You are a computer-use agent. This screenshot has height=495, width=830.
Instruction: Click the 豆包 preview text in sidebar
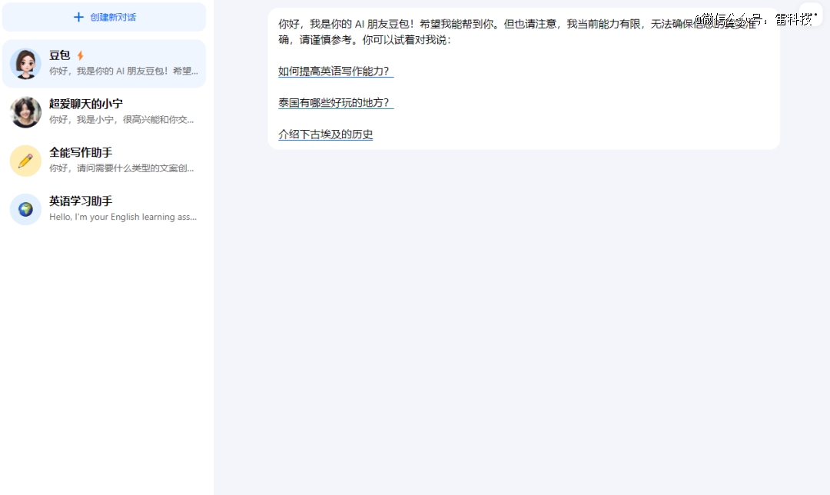point(123,71)
